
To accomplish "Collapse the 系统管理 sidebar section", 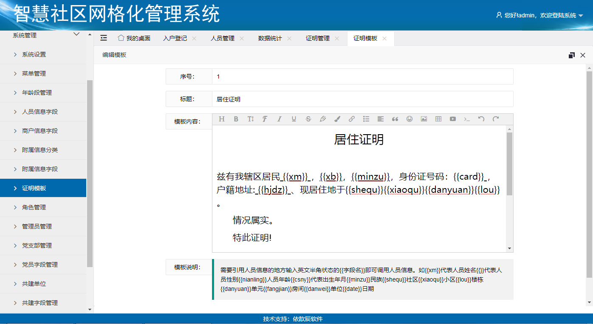I will (x=76, y=35).
